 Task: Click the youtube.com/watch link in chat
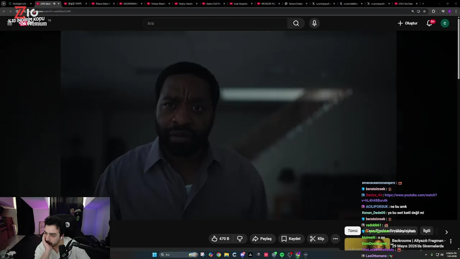tap(399, 197)
